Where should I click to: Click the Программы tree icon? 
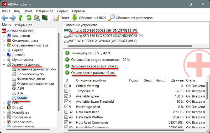click(x=9, y=117)
